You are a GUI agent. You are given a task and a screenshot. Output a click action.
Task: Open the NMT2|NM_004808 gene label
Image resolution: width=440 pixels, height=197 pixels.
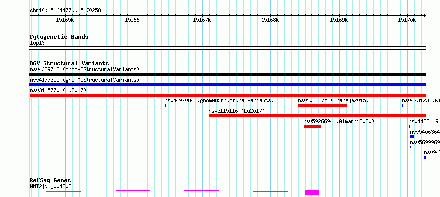(50, 186)
